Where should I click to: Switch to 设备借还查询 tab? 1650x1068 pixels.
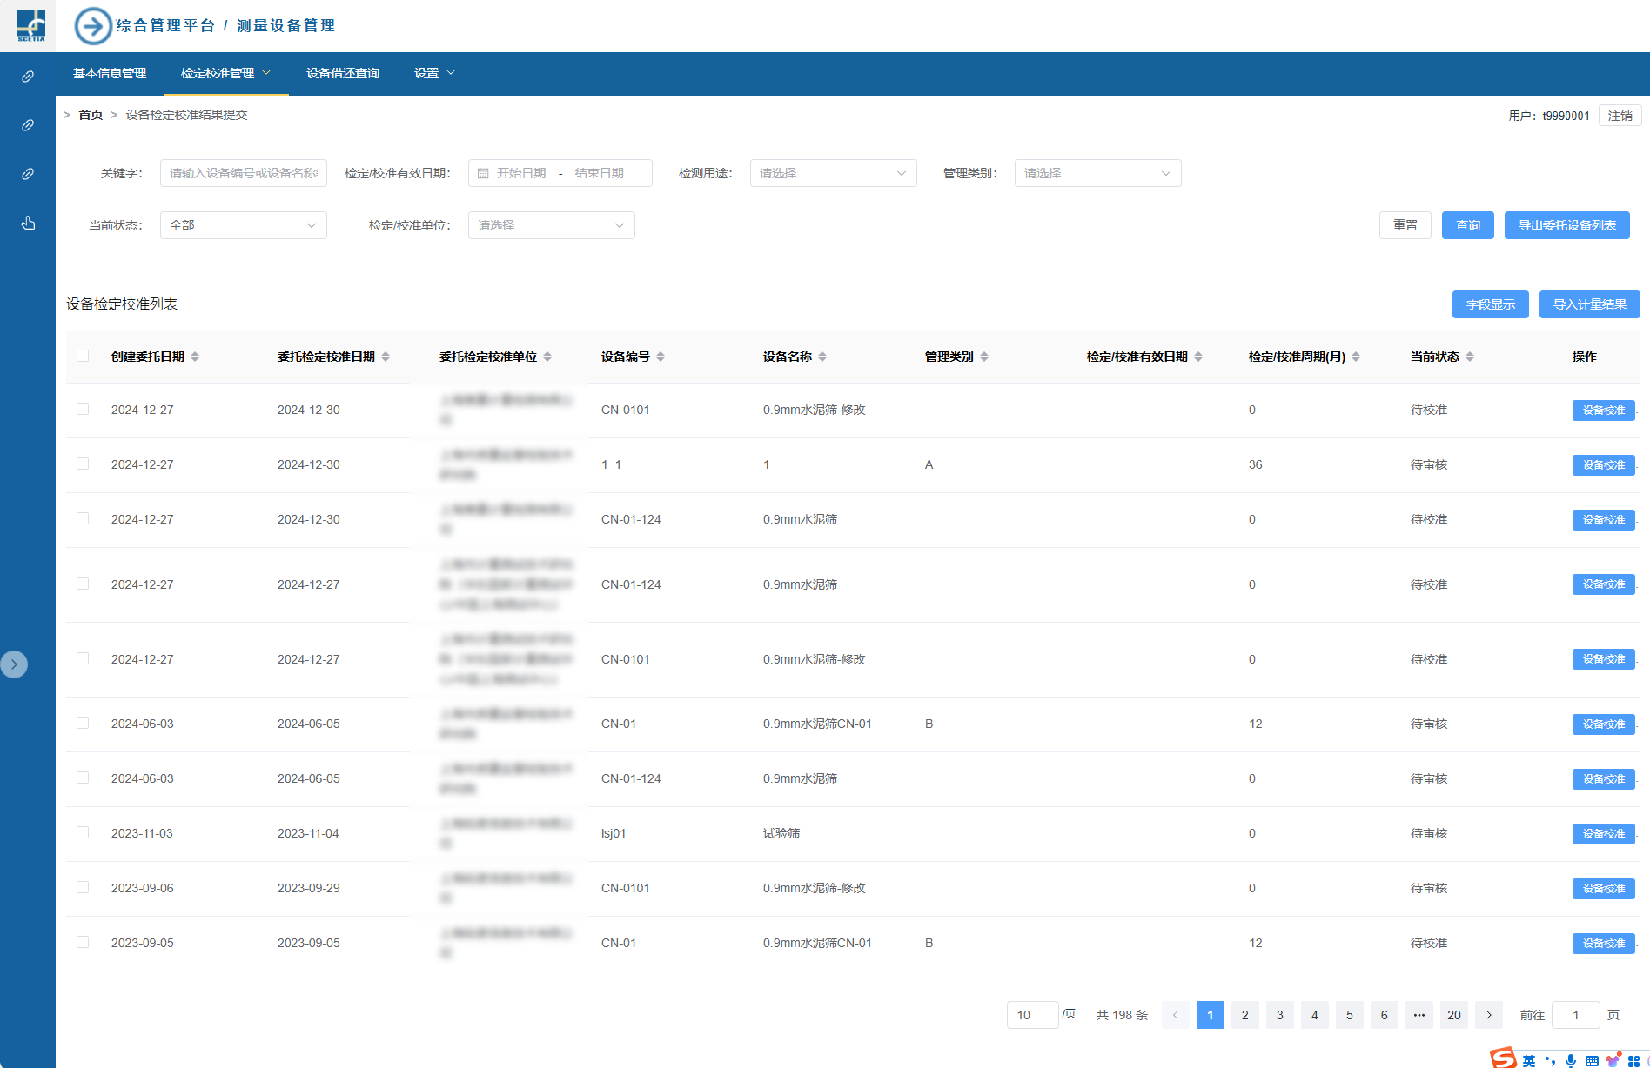pos(343,73)
